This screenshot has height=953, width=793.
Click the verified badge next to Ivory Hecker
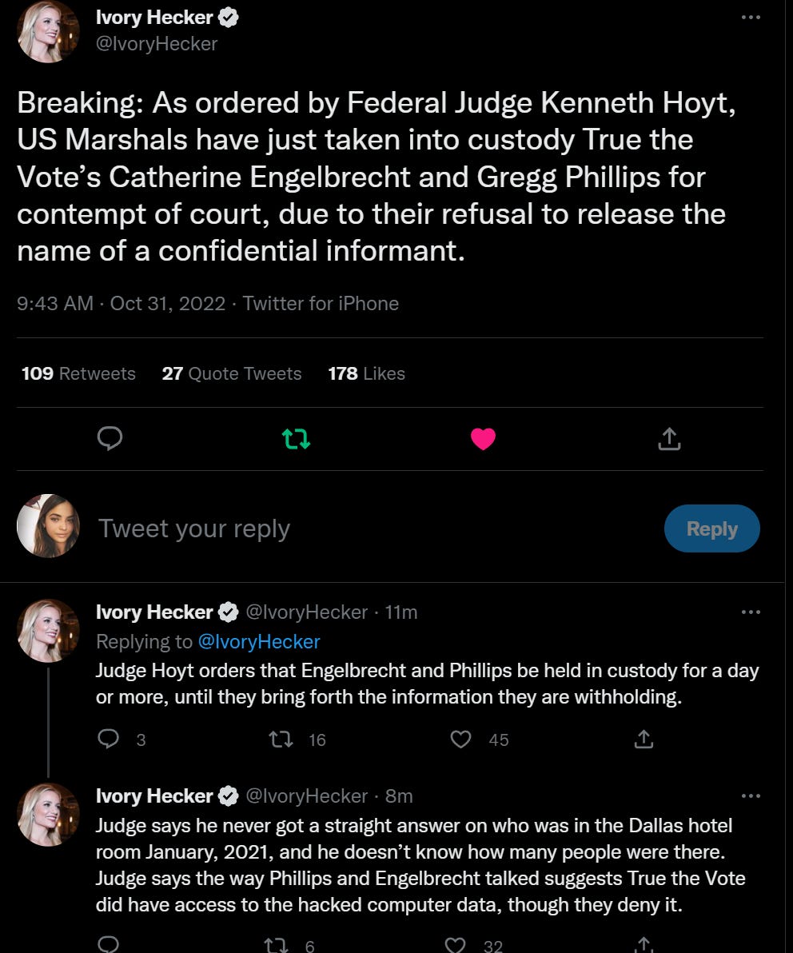pyautogui.click(x=229, y=16)
